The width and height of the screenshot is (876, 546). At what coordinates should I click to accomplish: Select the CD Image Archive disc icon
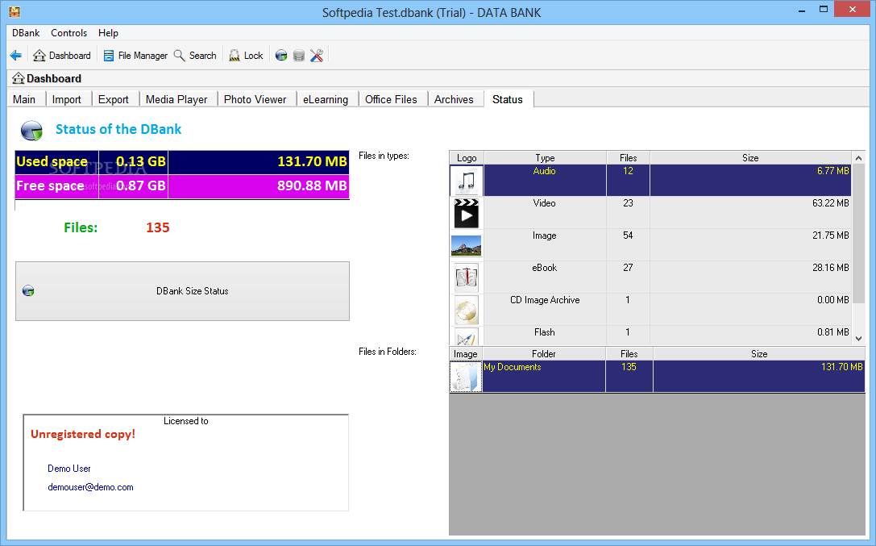tap(466, 310)
